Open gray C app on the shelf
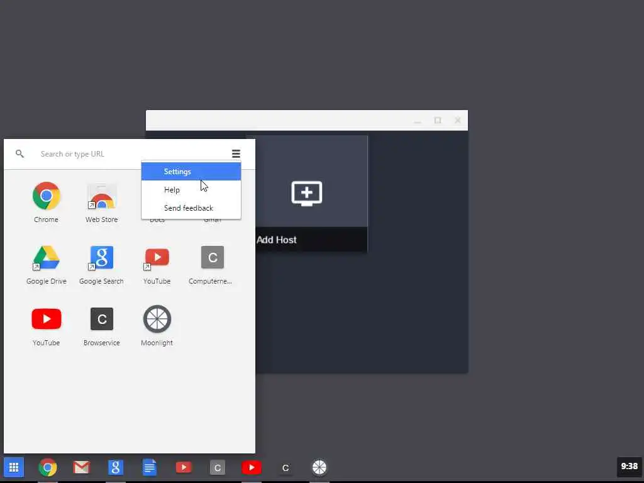This screenshot has height=483, width=644. (217, 467)
